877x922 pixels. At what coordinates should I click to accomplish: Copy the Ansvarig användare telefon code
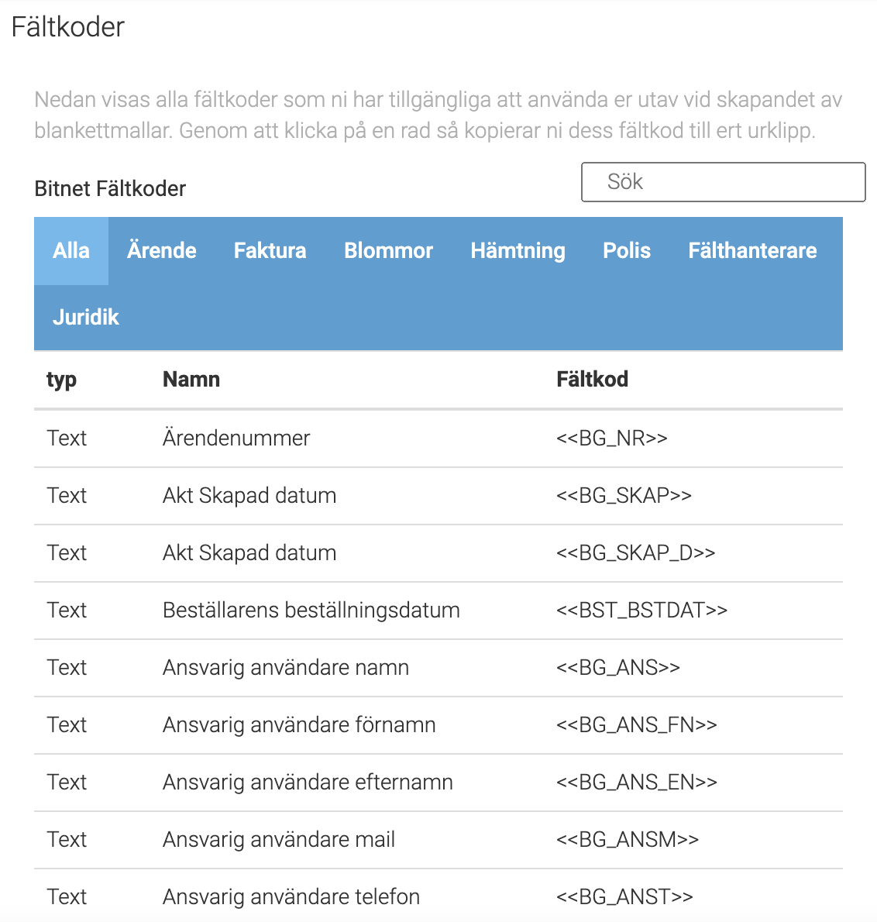[438, 896]
